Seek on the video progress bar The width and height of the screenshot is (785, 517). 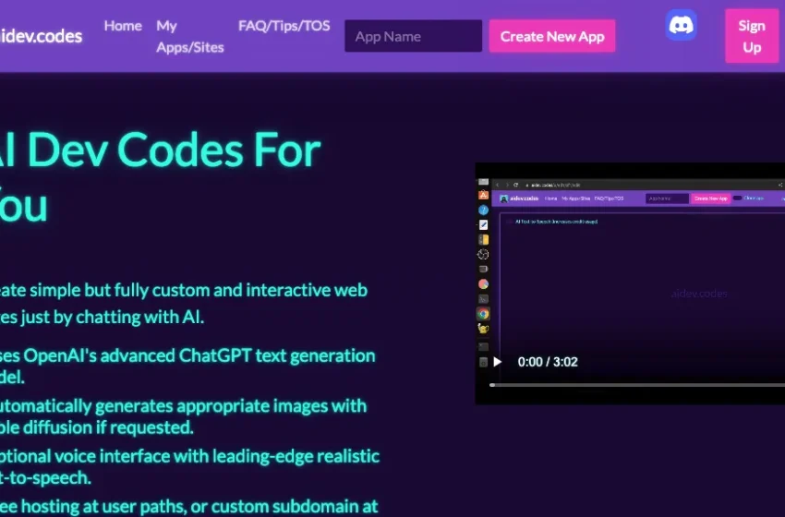click(637, 385)
